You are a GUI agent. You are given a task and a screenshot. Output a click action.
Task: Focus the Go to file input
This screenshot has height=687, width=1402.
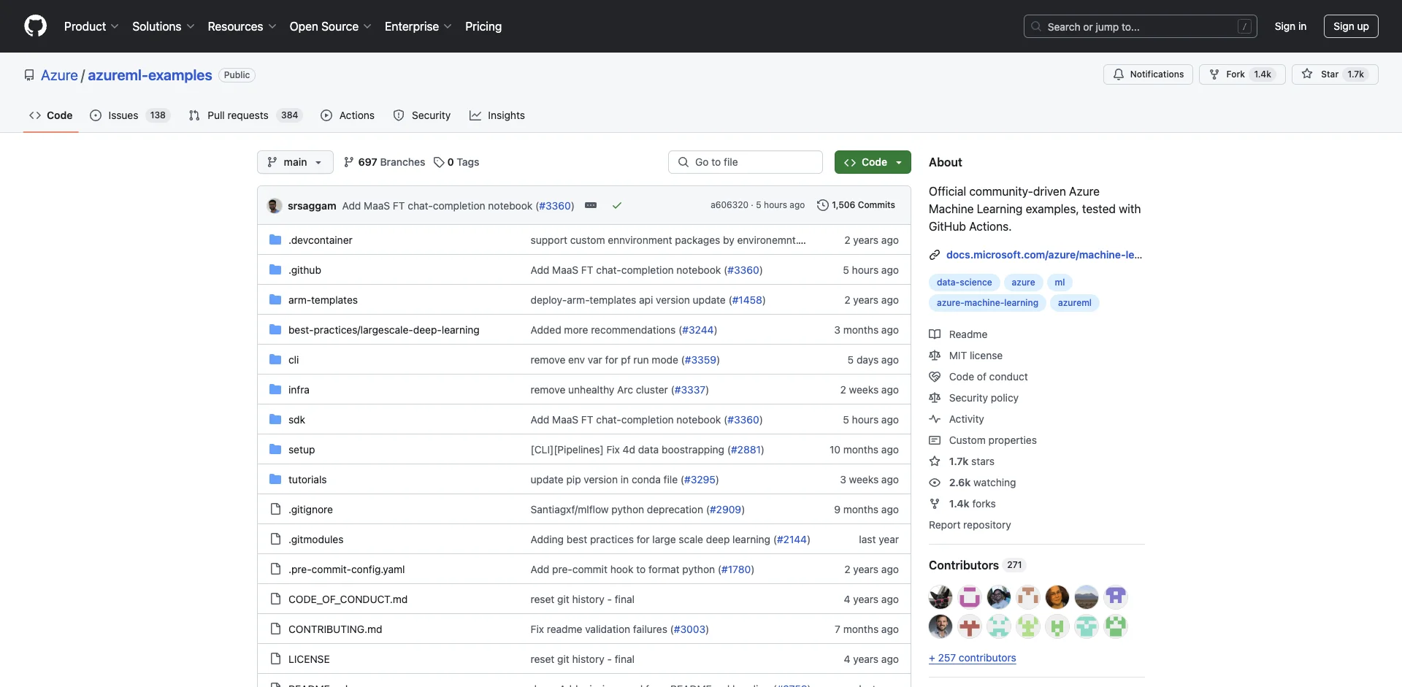click(x=746, y=162)
